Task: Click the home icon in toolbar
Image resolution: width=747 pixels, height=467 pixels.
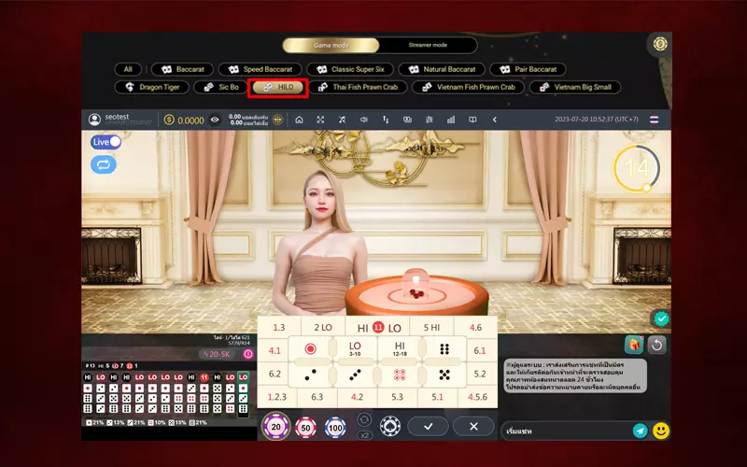Action: tap(299, 120)
